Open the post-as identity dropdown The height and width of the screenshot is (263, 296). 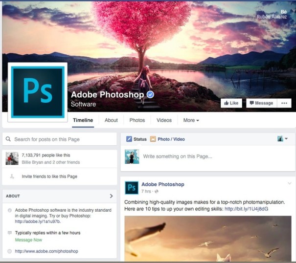click(282, 139)
